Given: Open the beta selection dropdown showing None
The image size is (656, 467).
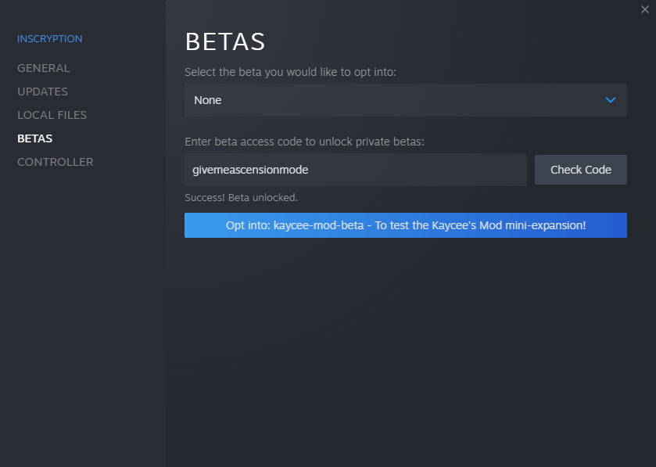Looking at the screenshot, I should [391, 100].
